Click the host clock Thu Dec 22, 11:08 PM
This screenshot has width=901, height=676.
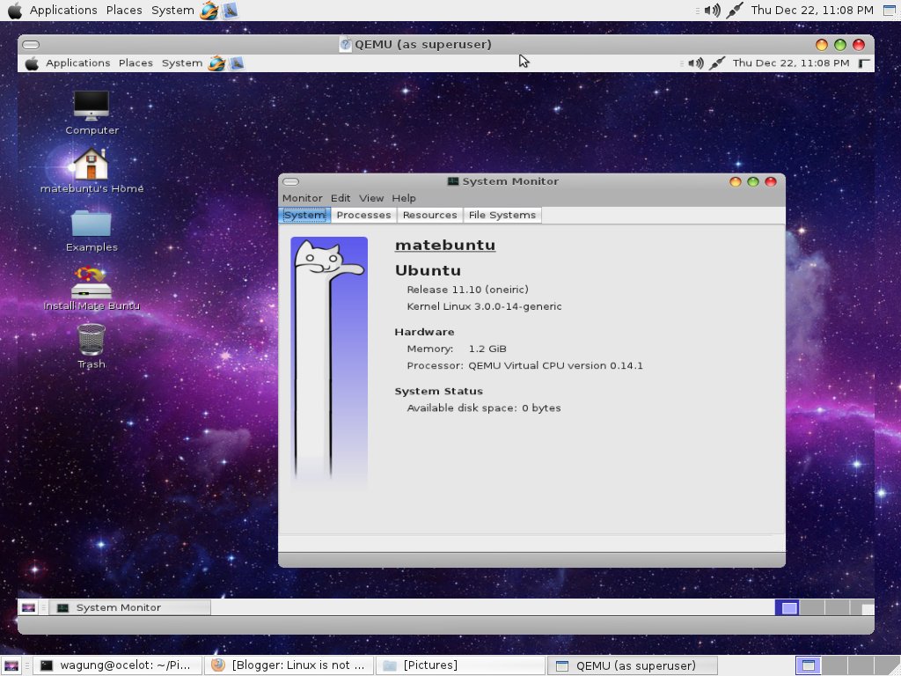click(812, 11)
